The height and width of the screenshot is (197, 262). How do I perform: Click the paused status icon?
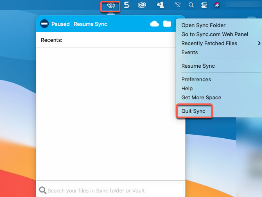(44, 24)
